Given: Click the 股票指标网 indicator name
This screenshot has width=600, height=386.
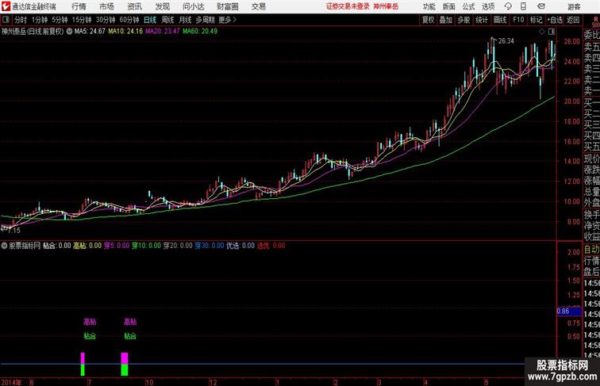Looking at the screenshot, I should click(x=25, y=246).
